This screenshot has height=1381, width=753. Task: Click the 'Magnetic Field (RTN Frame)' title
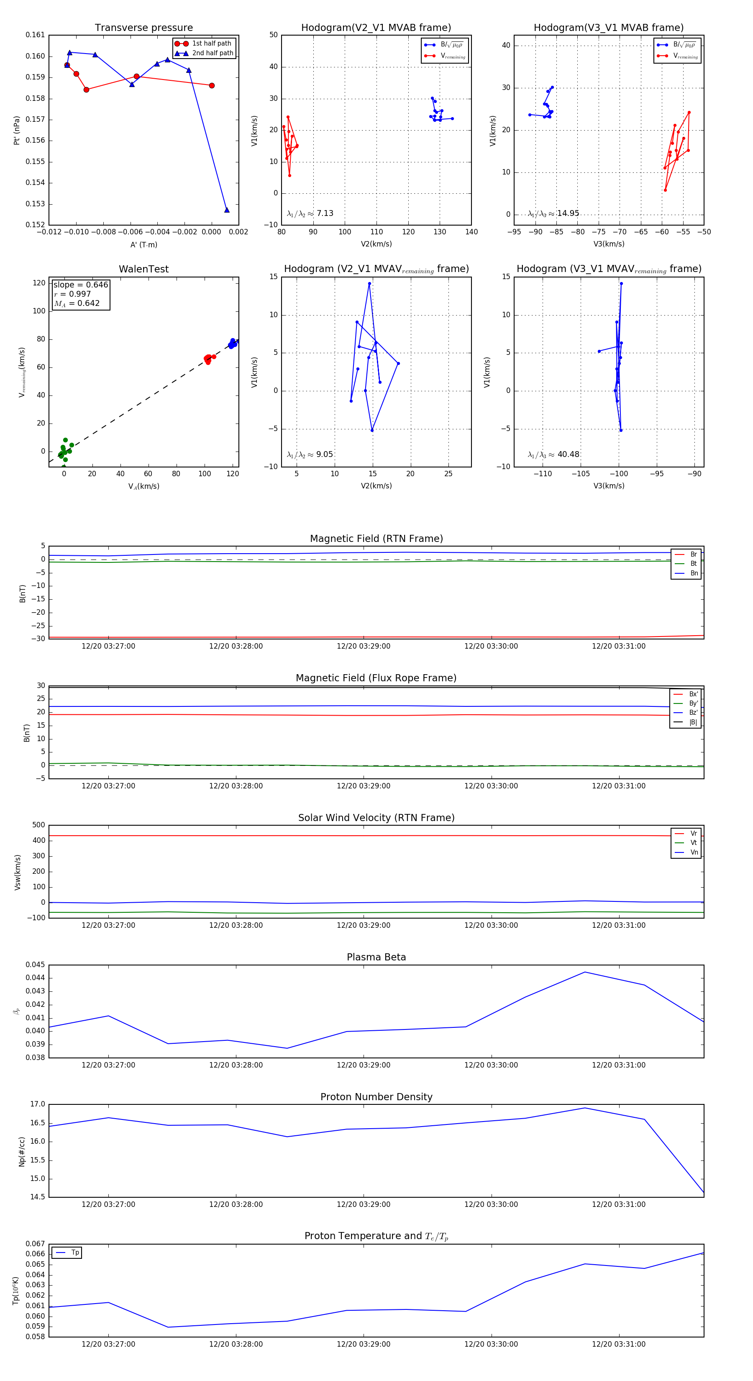(376, 539)
